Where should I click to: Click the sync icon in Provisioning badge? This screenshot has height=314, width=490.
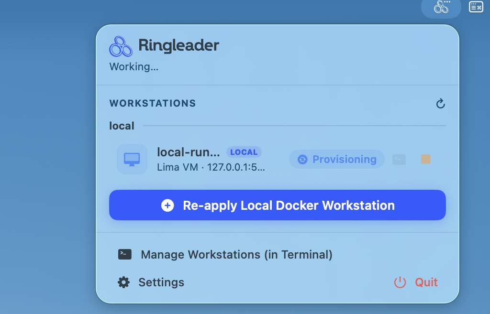pyautogui.click(x=302, y=160)
